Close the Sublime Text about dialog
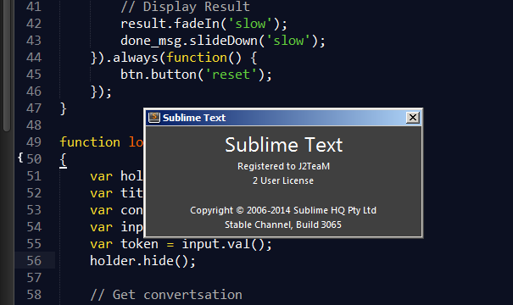513x305 pixels. click(x=413, y=118)
